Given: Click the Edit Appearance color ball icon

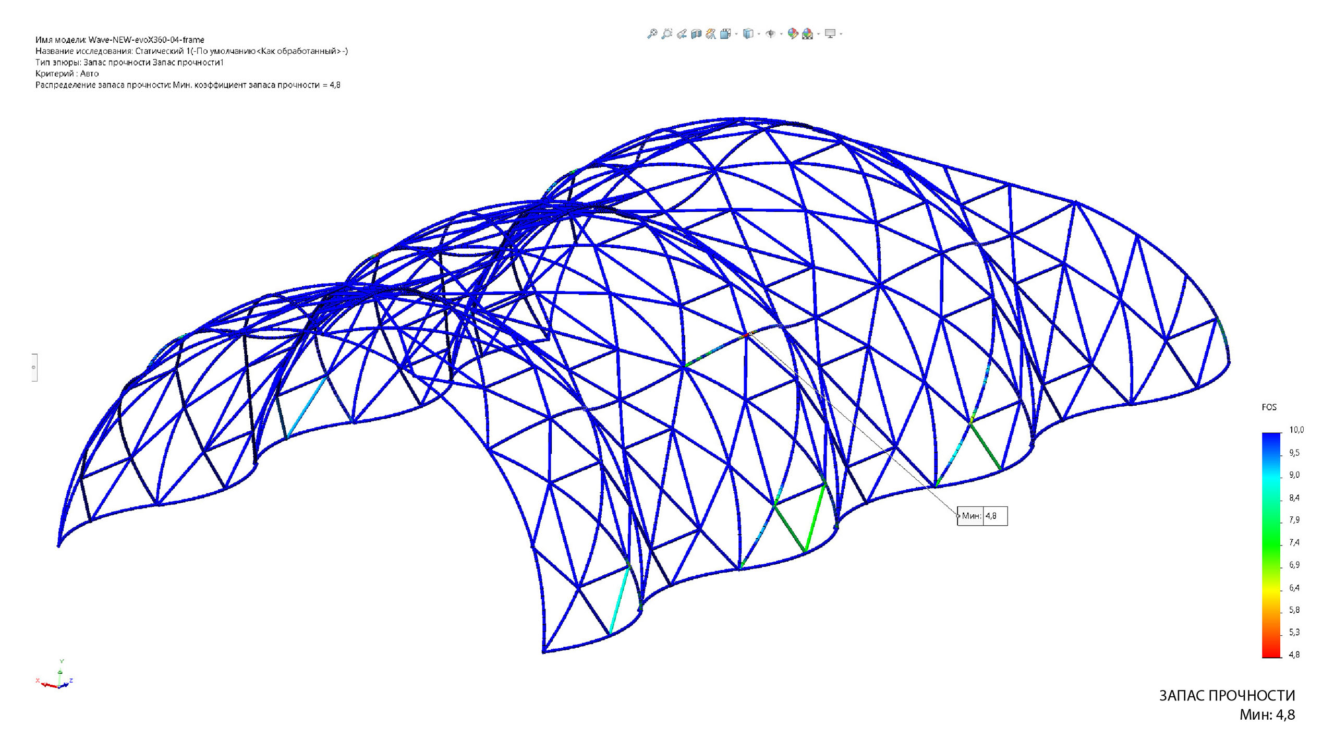Looking at the screenshot, I should (x=793, y=34).
